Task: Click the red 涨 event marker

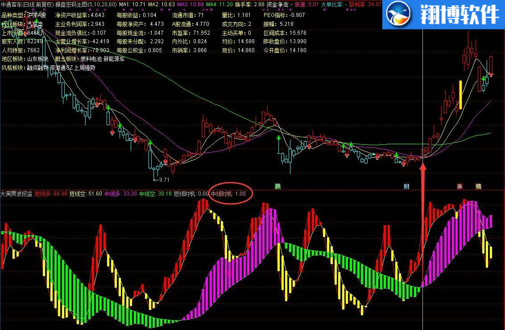Action: pyautogui.click(x=459, y=186)
